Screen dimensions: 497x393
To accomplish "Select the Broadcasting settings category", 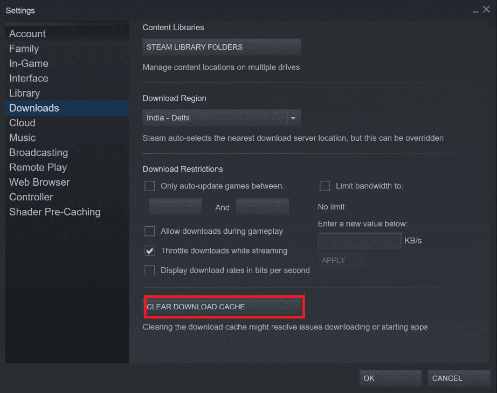I will point(38,152).
